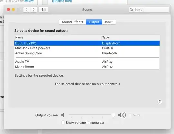Go back with the left chevron button

[x=27, y=10]
